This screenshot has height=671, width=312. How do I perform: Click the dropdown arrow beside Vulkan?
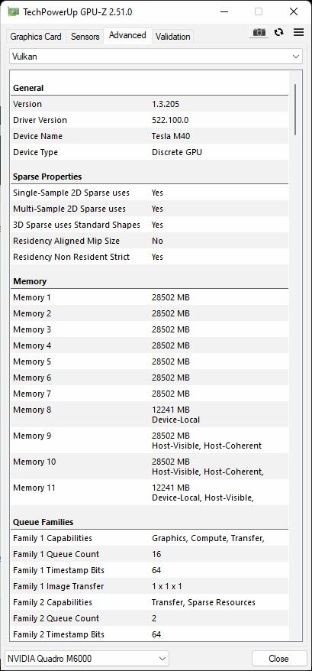(x=295, y=57)
